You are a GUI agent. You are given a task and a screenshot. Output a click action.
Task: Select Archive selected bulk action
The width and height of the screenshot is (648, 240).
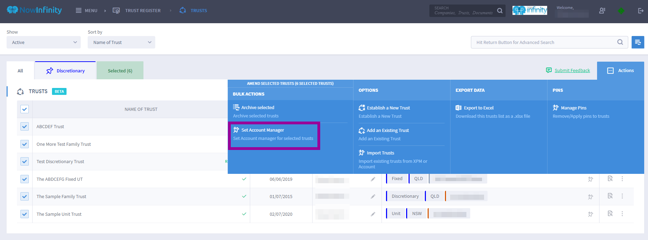pos(258,108)
